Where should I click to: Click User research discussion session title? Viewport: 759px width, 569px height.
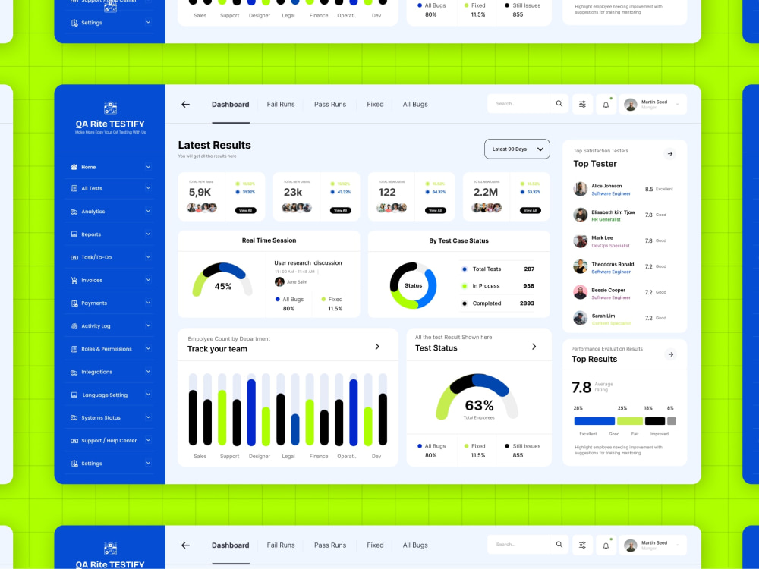308,262
